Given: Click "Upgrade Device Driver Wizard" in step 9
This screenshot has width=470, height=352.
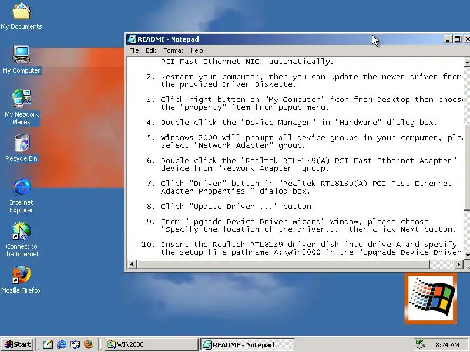Looking at the screenshot, I should (255, 222).
